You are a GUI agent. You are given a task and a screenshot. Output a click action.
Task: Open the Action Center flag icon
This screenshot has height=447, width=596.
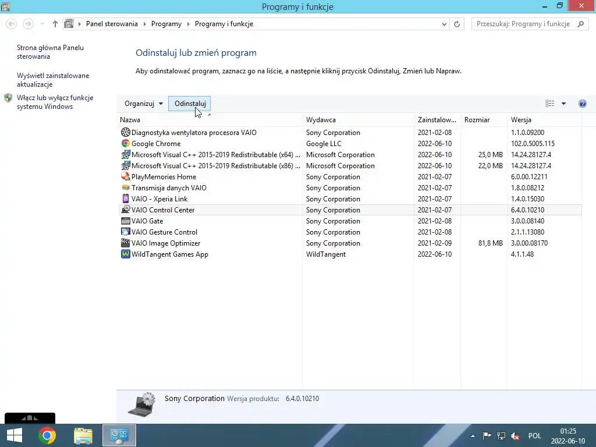click(x=487, y=435)
